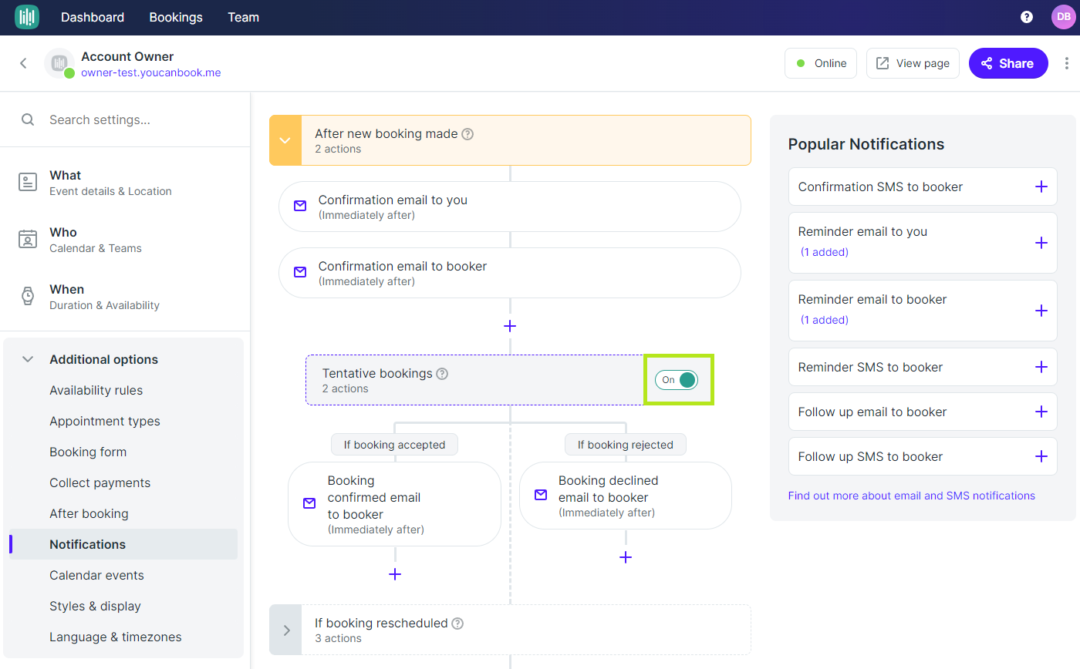Open the help question mark icon

(1026, 16)
